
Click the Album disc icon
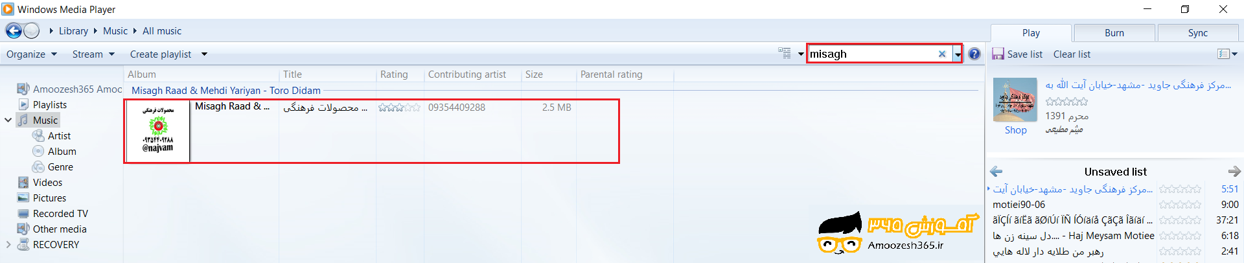38,151
